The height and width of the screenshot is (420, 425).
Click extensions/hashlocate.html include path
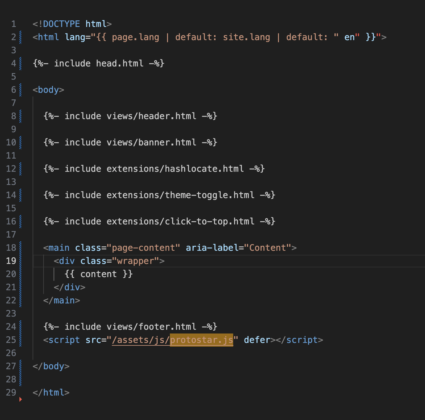[x=175, y=169]
